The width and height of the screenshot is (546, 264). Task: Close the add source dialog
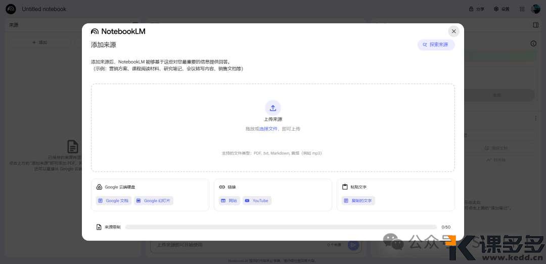453,31
